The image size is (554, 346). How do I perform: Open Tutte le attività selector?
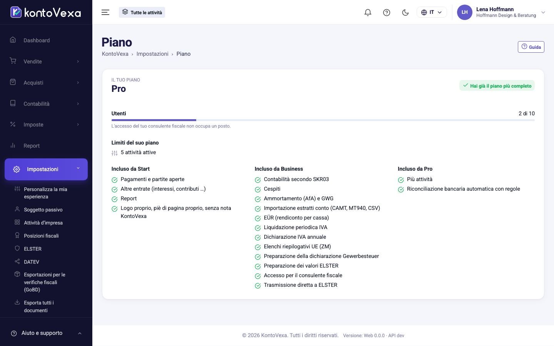point(142,12)
